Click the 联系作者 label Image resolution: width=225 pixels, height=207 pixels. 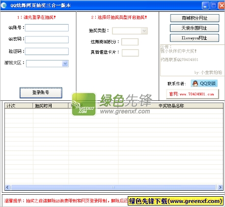(177, 84)
